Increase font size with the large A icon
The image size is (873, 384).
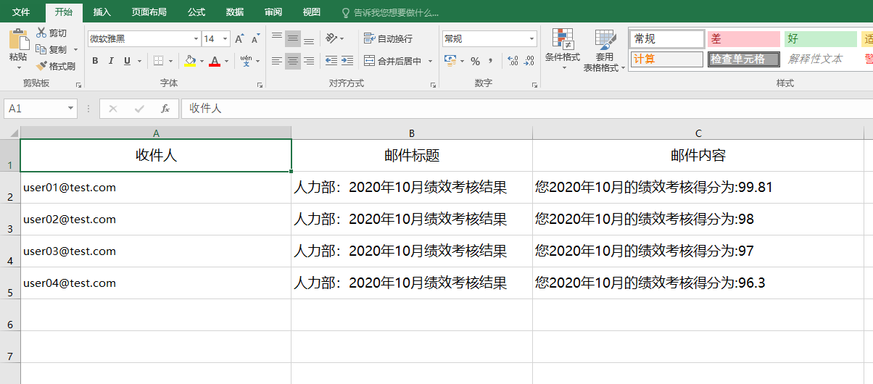239,39
